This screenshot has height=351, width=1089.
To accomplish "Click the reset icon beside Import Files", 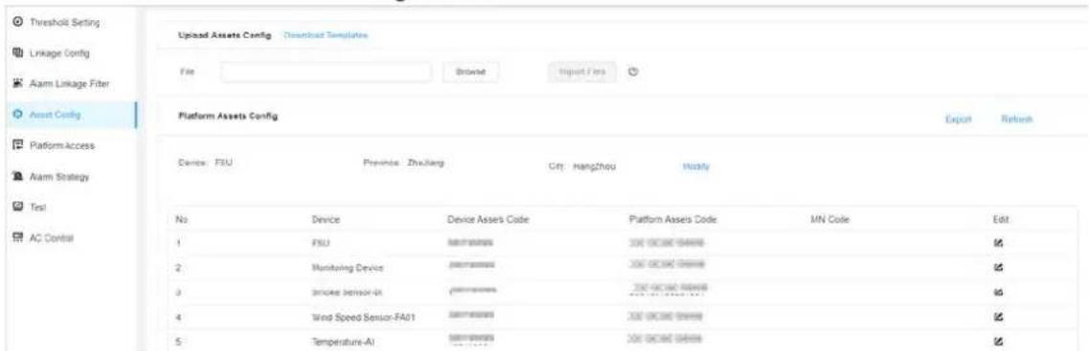I will (x=633, y=72).
